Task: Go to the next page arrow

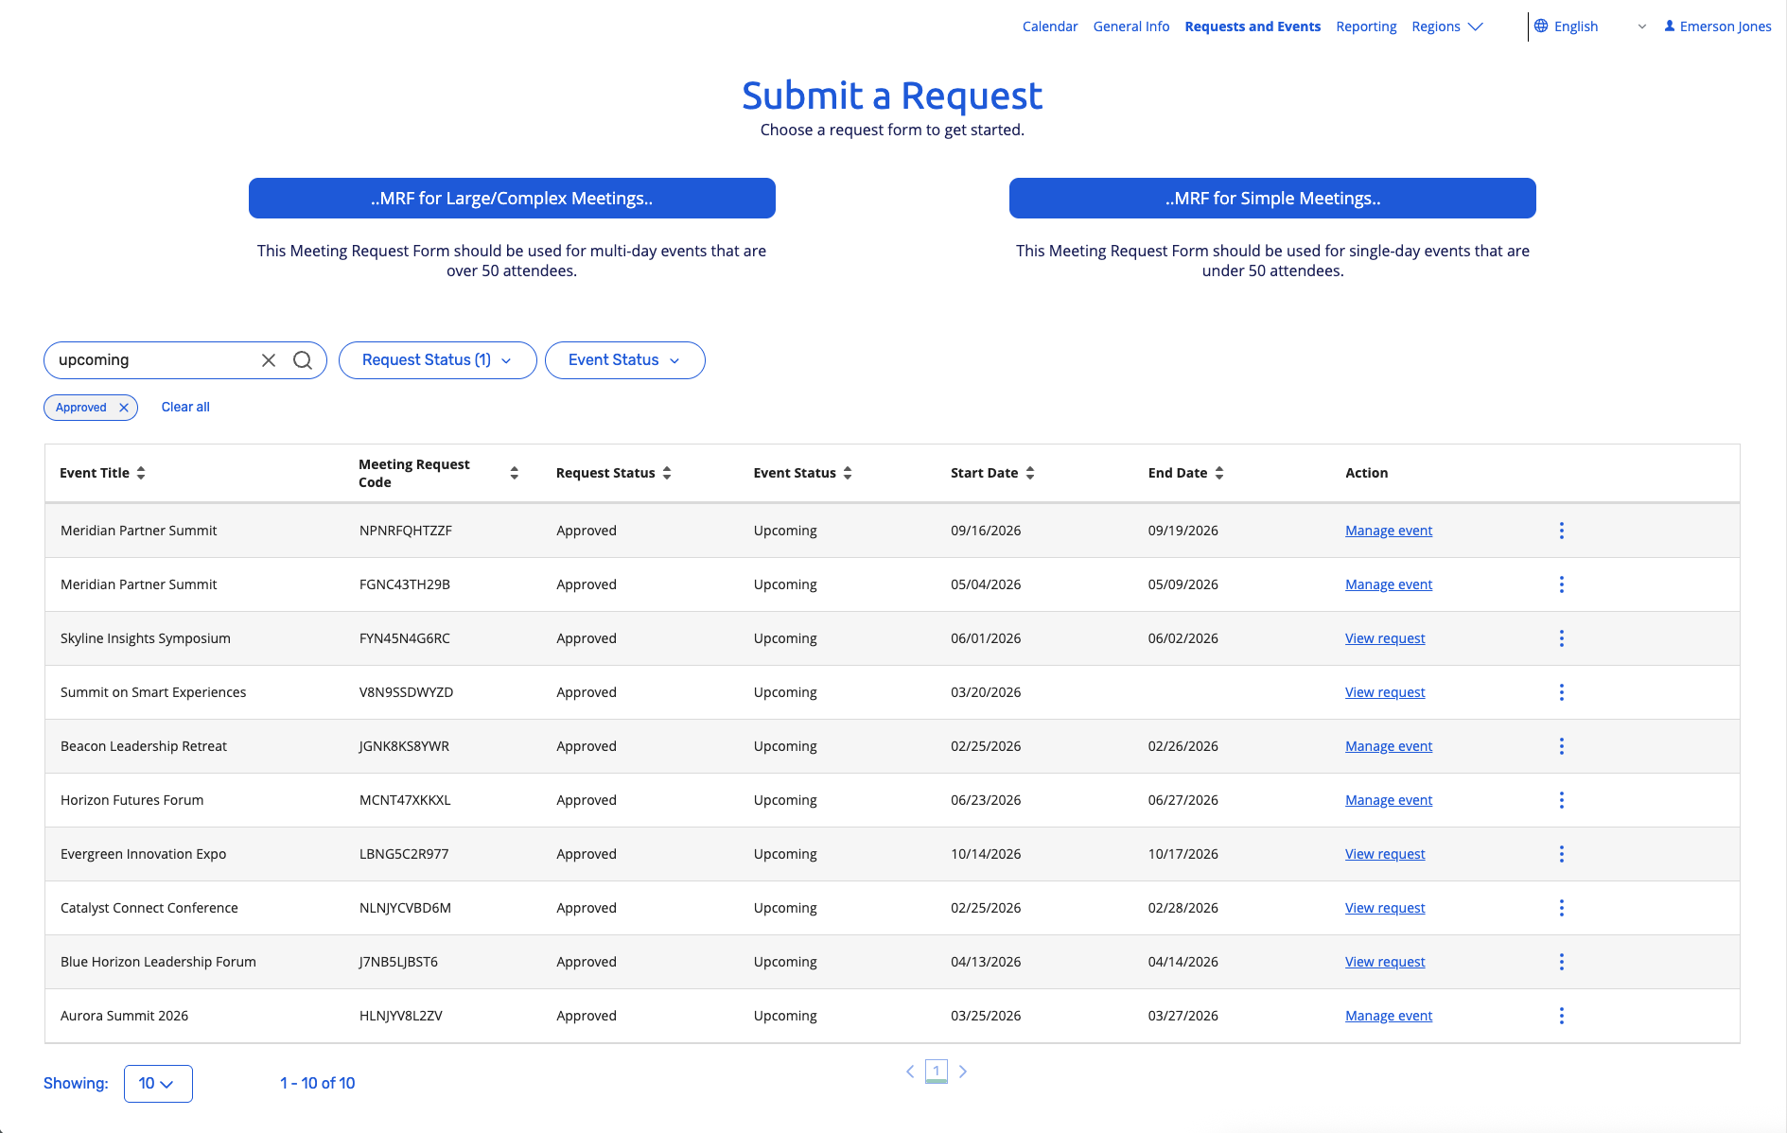Action: click(963, 1072)
